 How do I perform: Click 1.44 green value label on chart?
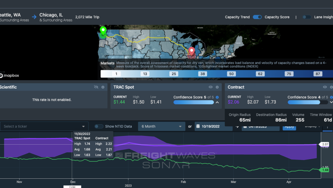pos(324,170)
